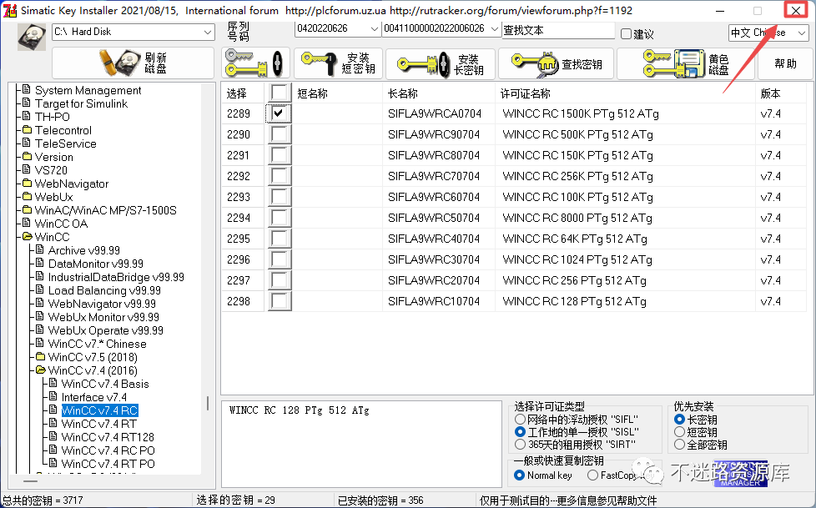Select the SIRT 365-day rental radio
The width and height of the screenshot is (816, 508).
(x=519, y=445)
